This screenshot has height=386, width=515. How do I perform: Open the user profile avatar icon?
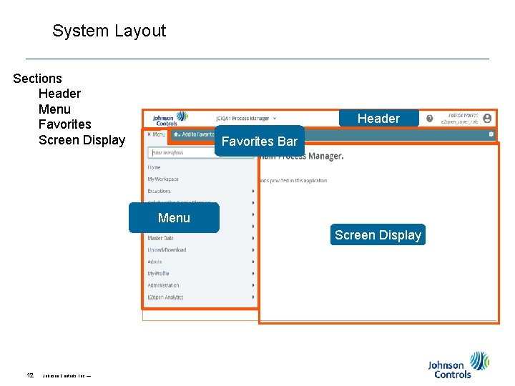click(x=487, y=118)
